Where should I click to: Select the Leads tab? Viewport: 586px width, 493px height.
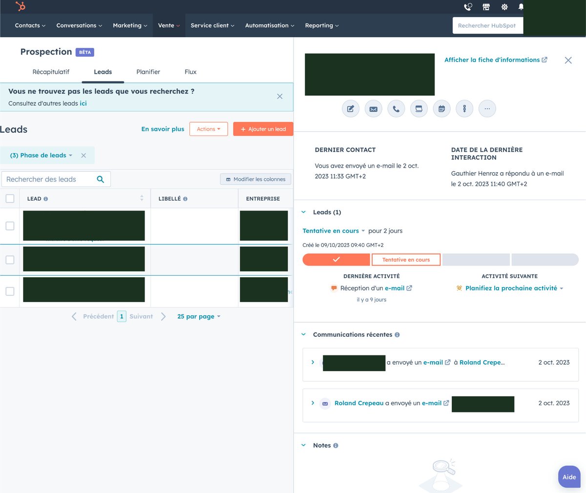pyautogui.click(x=103, y=72)
